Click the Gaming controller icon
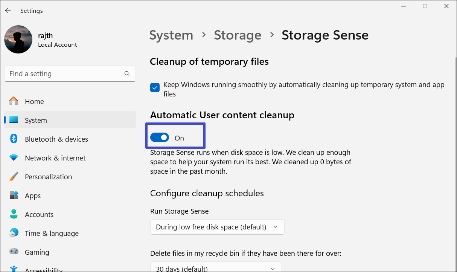 tap(14, 252)
